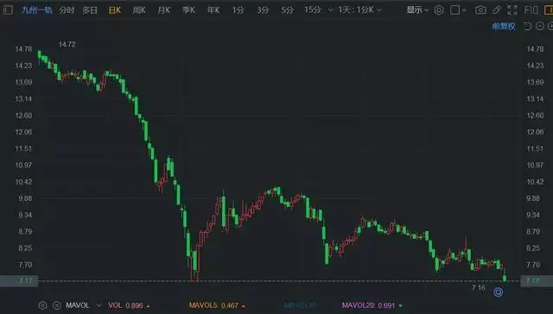Open MAVOL indicator settings gear

[x=42, y=305]
